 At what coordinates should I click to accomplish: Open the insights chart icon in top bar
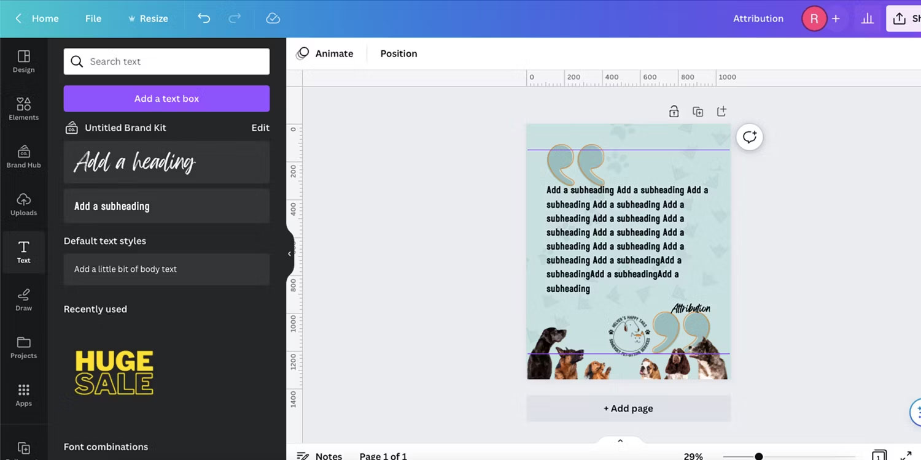(x=868, y=18)
